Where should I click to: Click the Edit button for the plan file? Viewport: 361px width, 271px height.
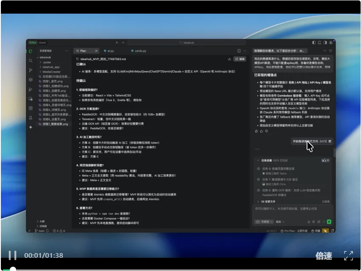[x=240, y=59]
